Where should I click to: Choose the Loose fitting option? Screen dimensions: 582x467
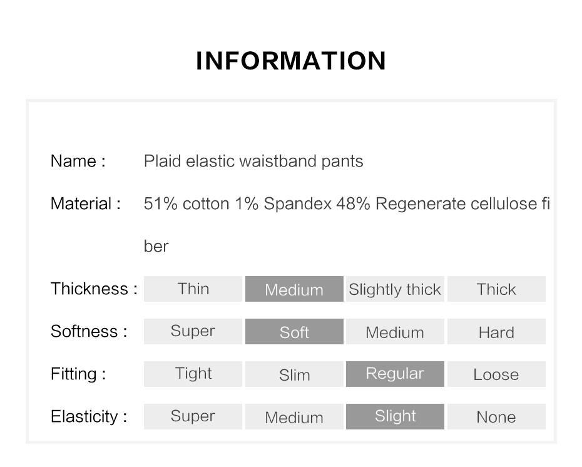pyautogui.click(x=496, y=374)
